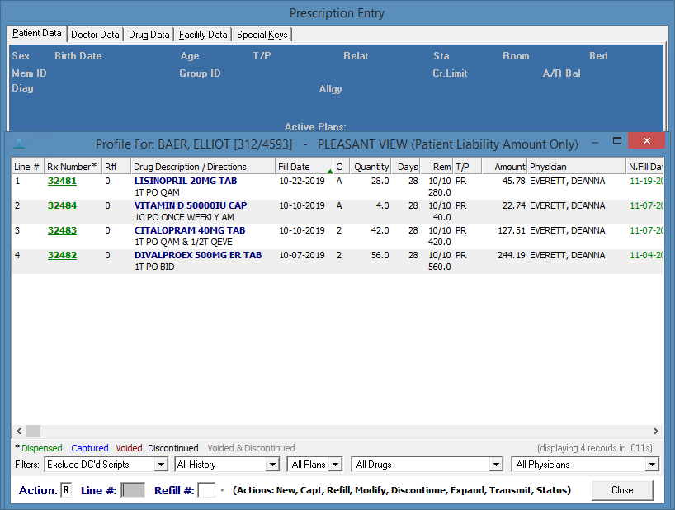Image resolution: width=675 pixels, height=510 pixels.
Task: Click the Refill # input box
Action: click(x=206, y=490)
